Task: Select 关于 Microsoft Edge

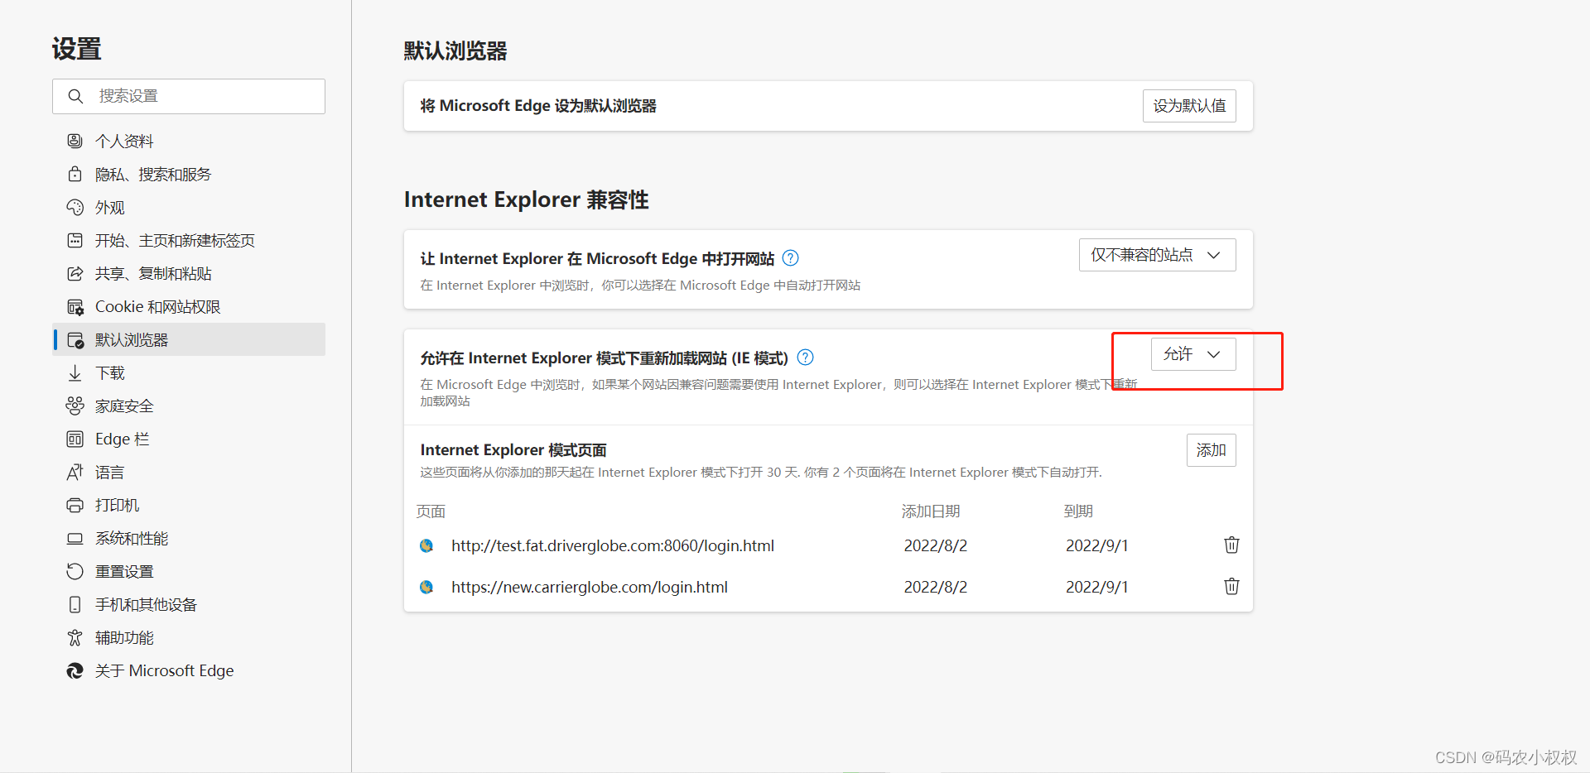Action: (189, 670)
